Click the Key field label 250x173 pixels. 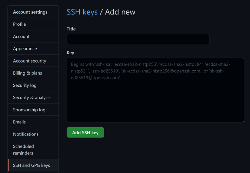click(70, 53)
